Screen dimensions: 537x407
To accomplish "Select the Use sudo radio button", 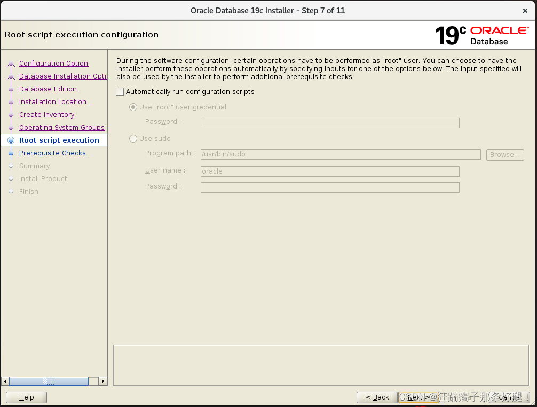I will click(x=133, y=139).
